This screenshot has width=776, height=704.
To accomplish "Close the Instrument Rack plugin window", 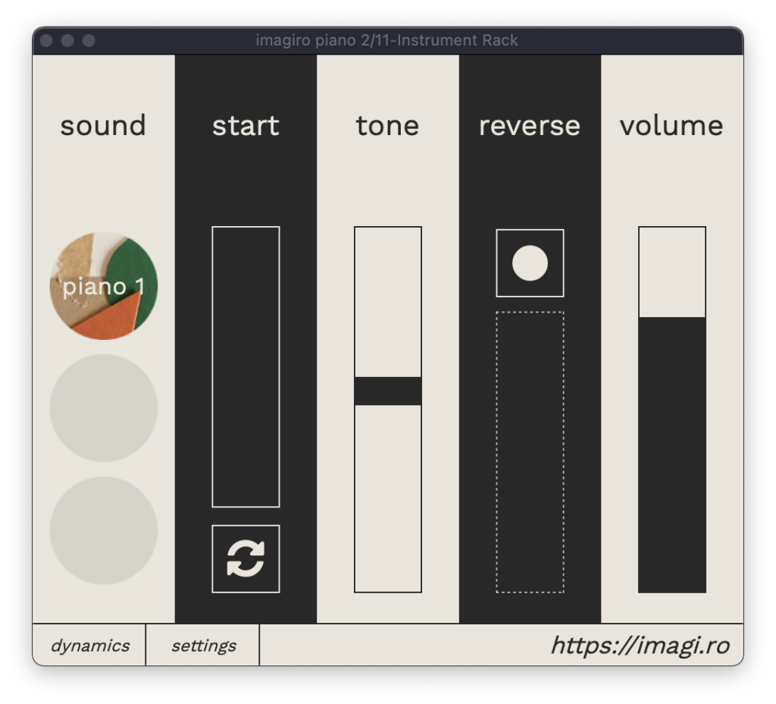I will click(x=46, y=41).
